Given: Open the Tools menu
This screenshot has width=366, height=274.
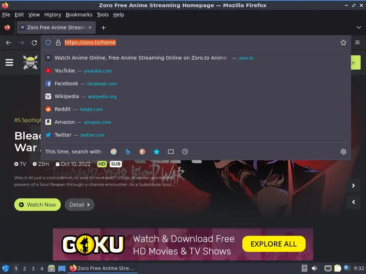Looking at the screenshot, I should point(103,15).
